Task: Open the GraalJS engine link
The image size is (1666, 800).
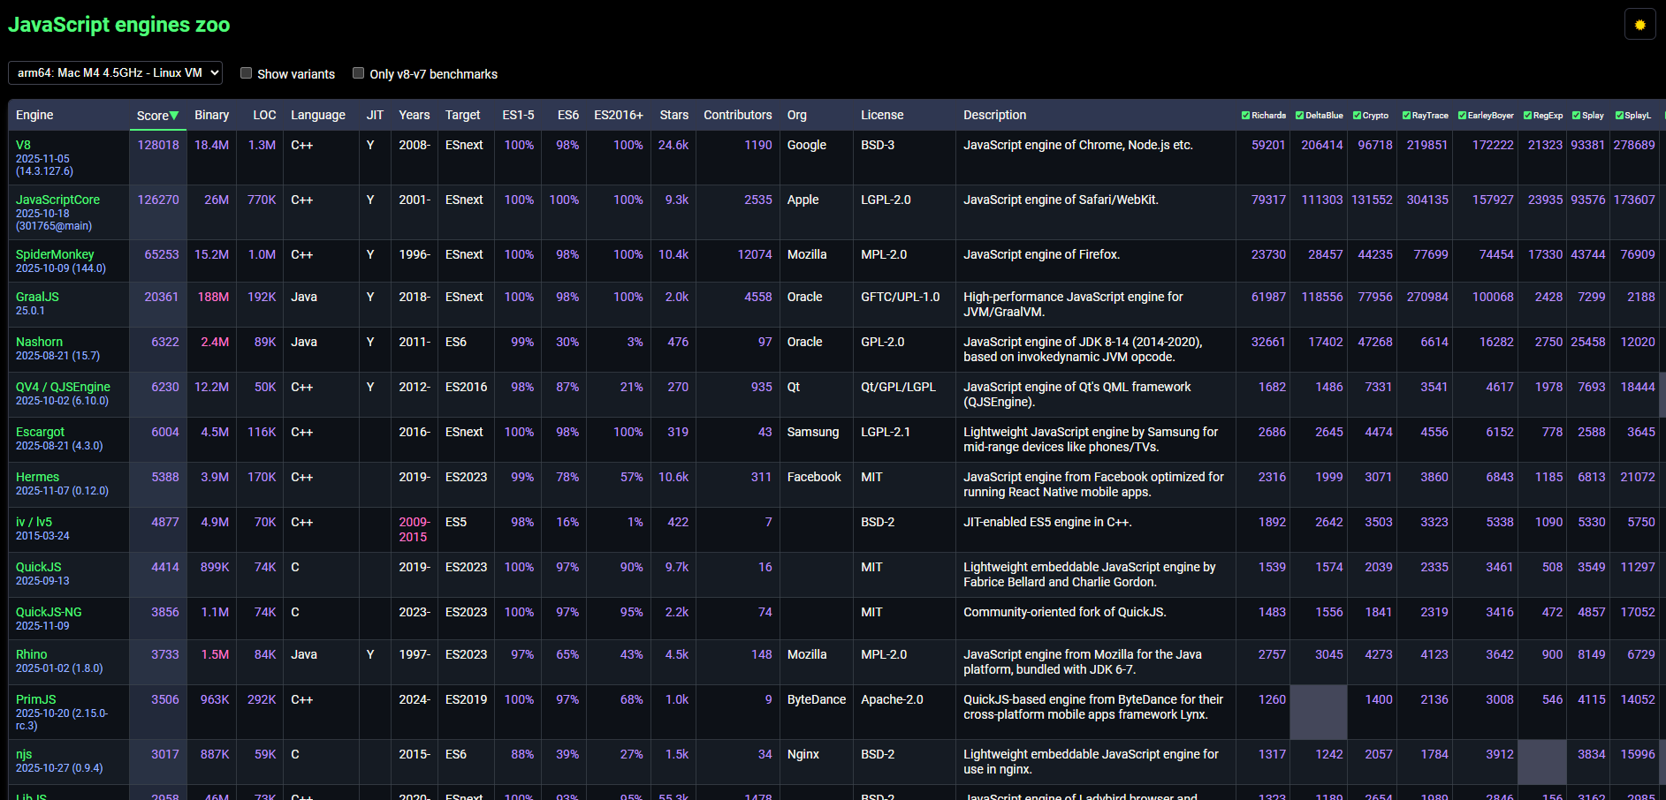Action: pyautogui.click(x=37, y=297)
